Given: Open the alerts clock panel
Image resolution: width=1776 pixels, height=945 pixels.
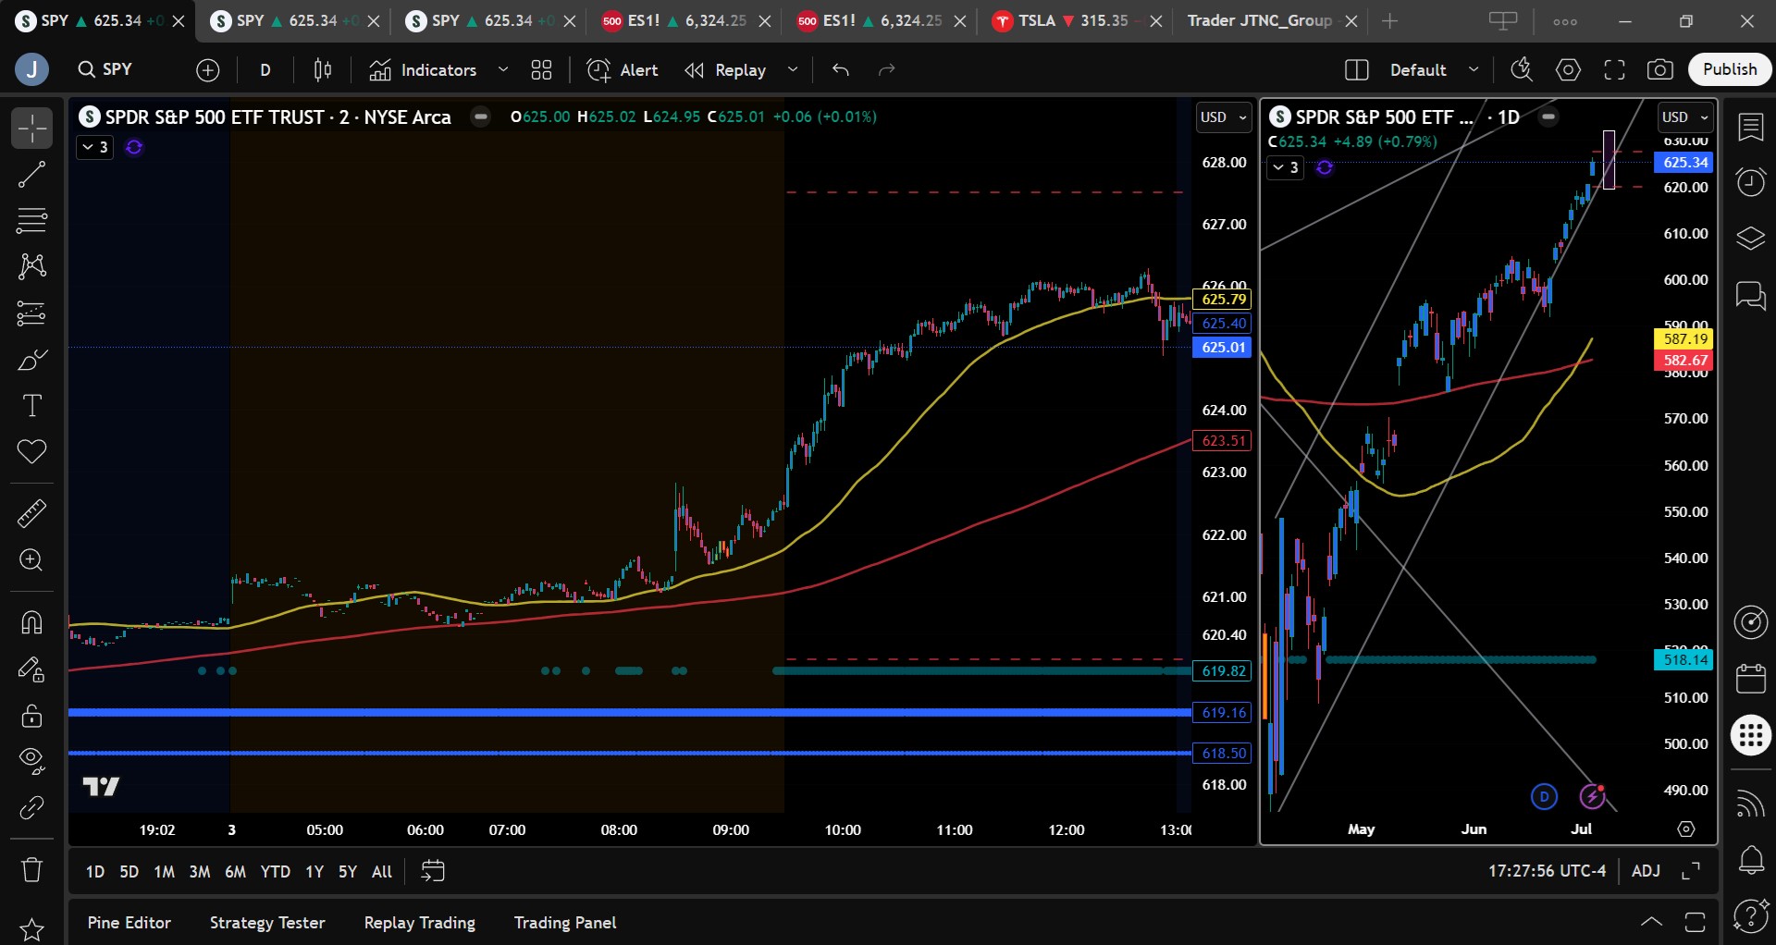Looking at the screenshot, I should 1750,181.
